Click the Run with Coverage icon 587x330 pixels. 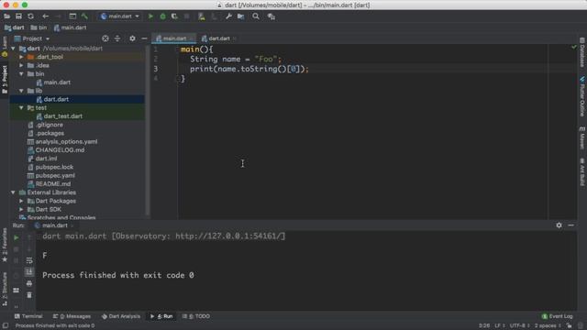click(174, 16)
